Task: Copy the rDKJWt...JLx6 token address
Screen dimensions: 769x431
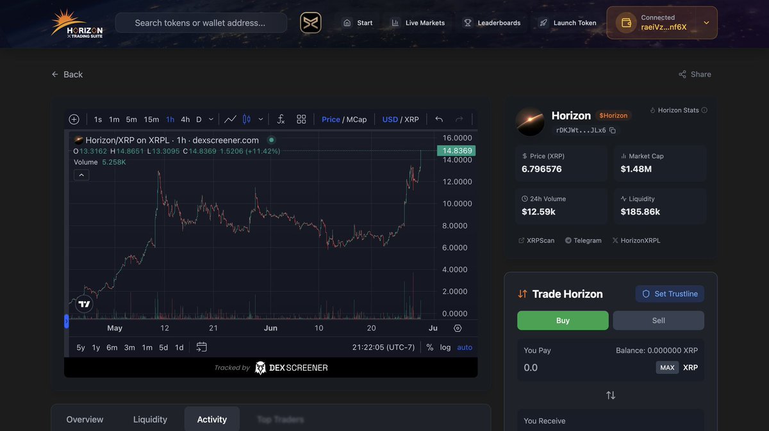Action: (x=613, y=130)
